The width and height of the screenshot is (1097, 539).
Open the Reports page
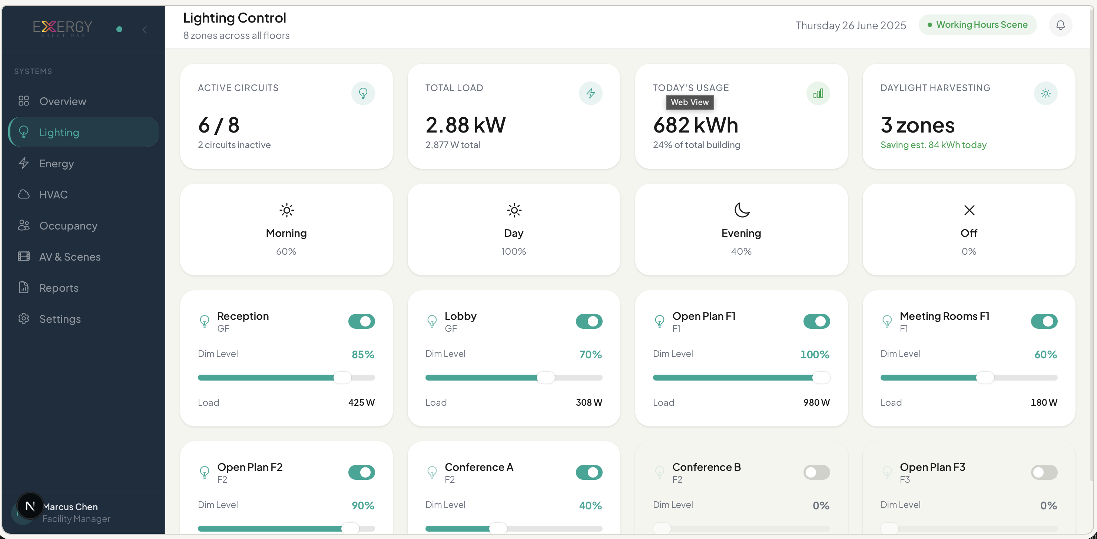pos(83,288)
